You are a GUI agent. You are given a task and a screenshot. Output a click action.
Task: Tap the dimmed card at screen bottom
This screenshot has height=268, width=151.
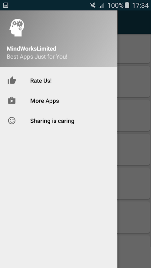[134, 252]
